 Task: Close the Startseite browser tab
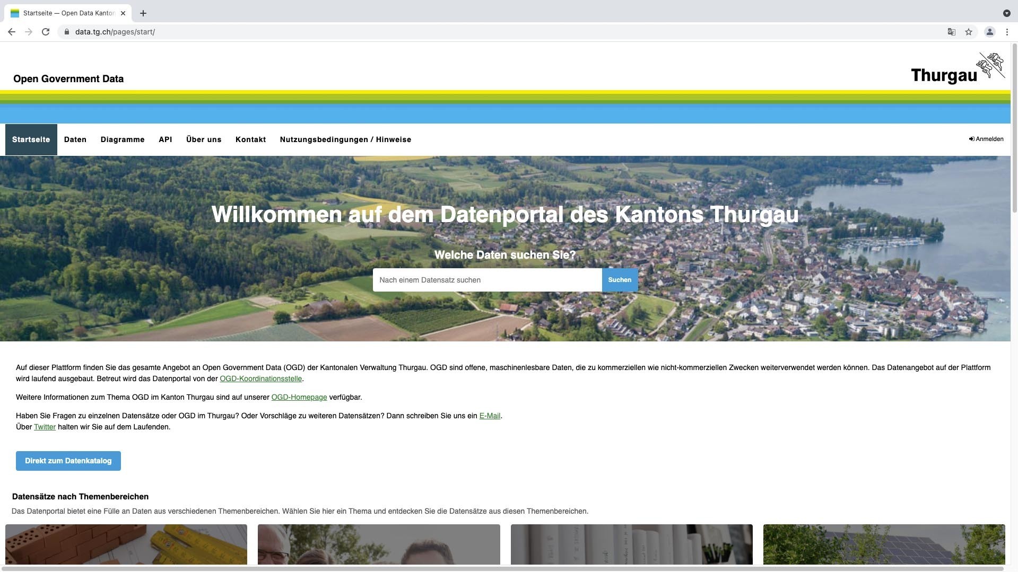pos(123,13)
